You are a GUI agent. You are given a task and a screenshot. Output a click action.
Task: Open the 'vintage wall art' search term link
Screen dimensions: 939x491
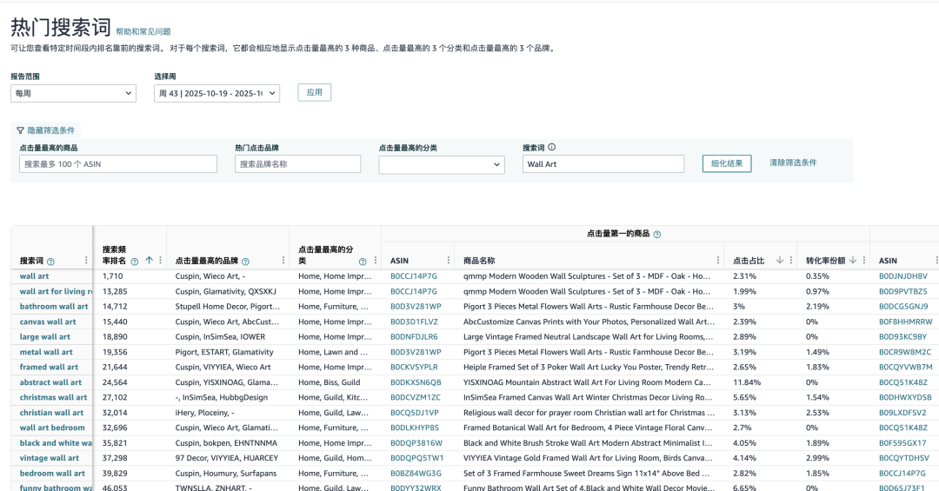click(x=49, y=458)
